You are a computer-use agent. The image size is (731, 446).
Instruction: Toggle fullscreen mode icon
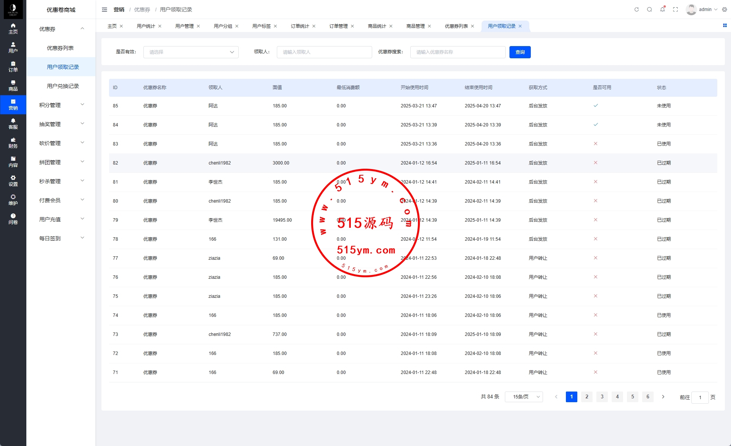tap(675, 10)
